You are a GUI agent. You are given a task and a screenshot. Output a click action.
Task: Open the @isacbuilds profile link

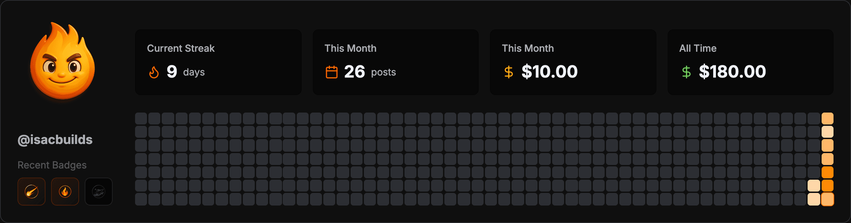point(55,140)
